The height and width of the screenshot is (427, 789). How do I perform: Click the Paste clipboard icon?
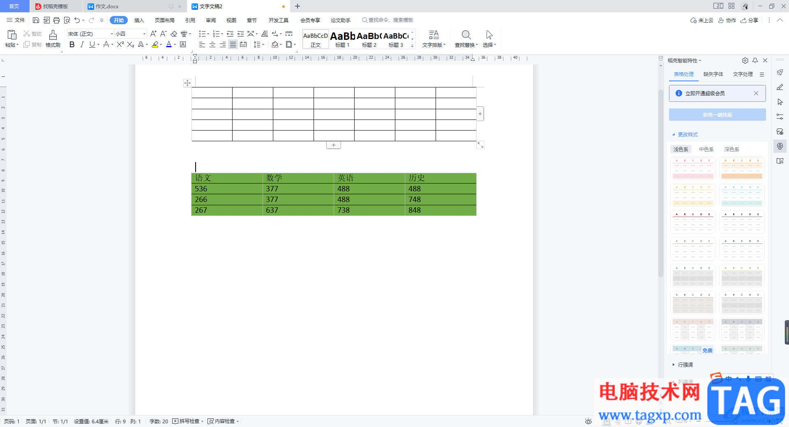[12, 34]
